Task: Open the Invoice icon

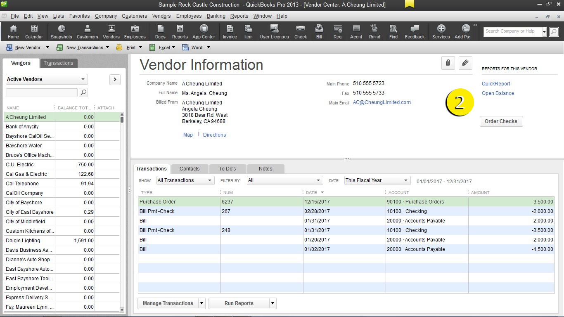Action: click(230, 31)
